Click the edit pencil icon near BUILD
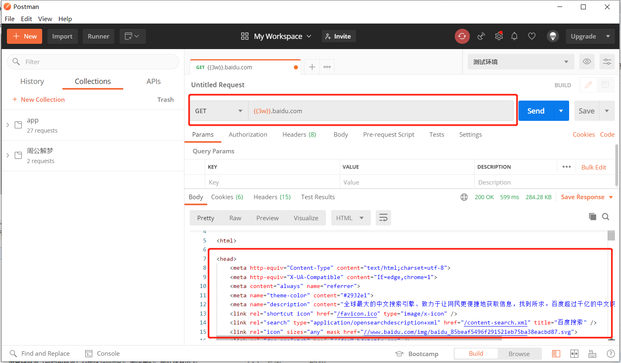621x363 pixels. (x=589, y=85)
